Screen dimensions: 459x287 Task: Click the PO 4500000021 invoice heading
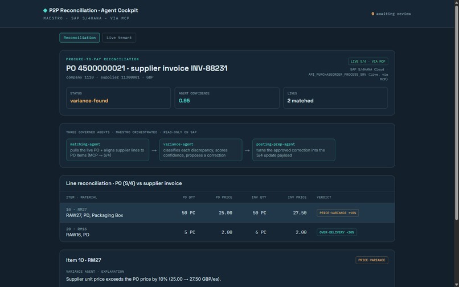(147, 68)
